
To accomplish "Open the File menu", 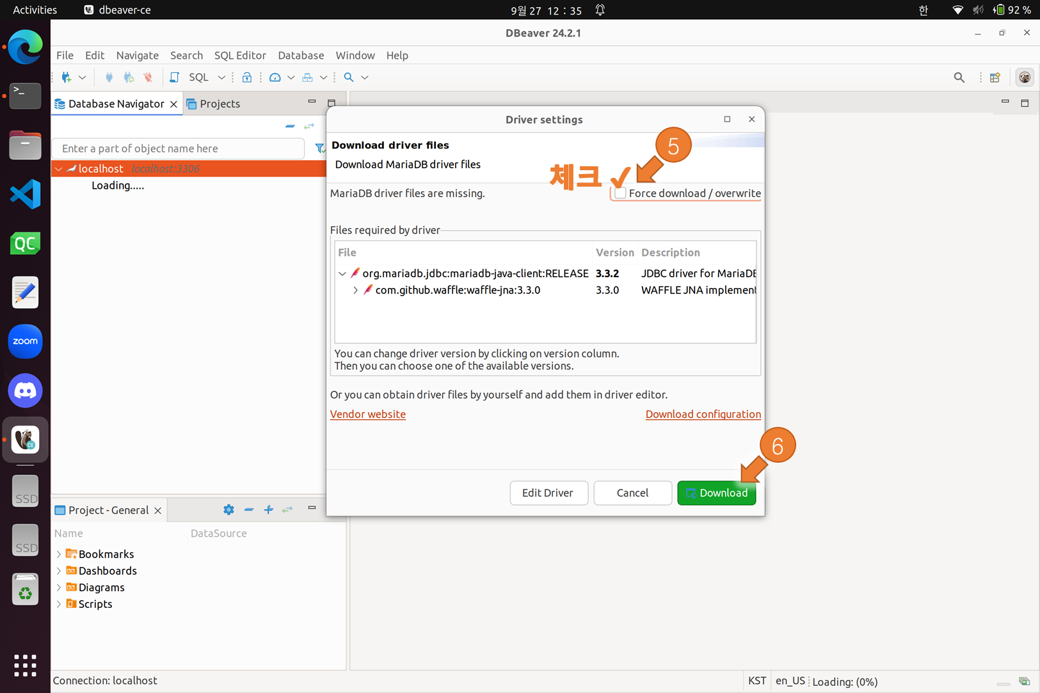I will point(65,55).
